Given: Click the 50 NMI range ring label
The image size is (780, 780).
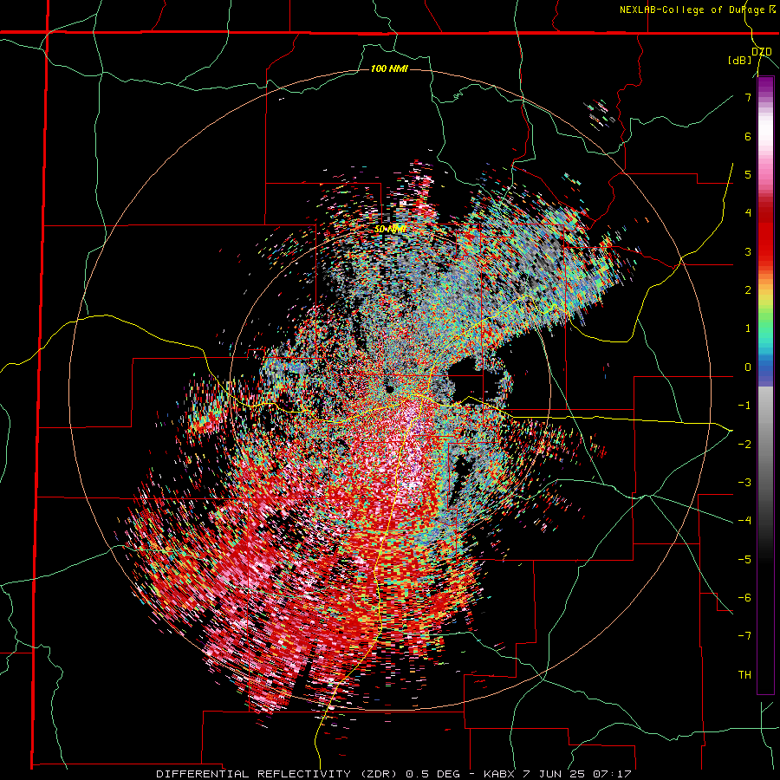Looking at the screenshot, I should [391, 229].
